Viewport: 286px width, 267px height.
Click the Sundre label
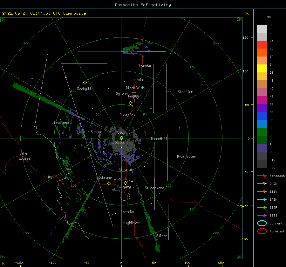[x=96, y=132]
